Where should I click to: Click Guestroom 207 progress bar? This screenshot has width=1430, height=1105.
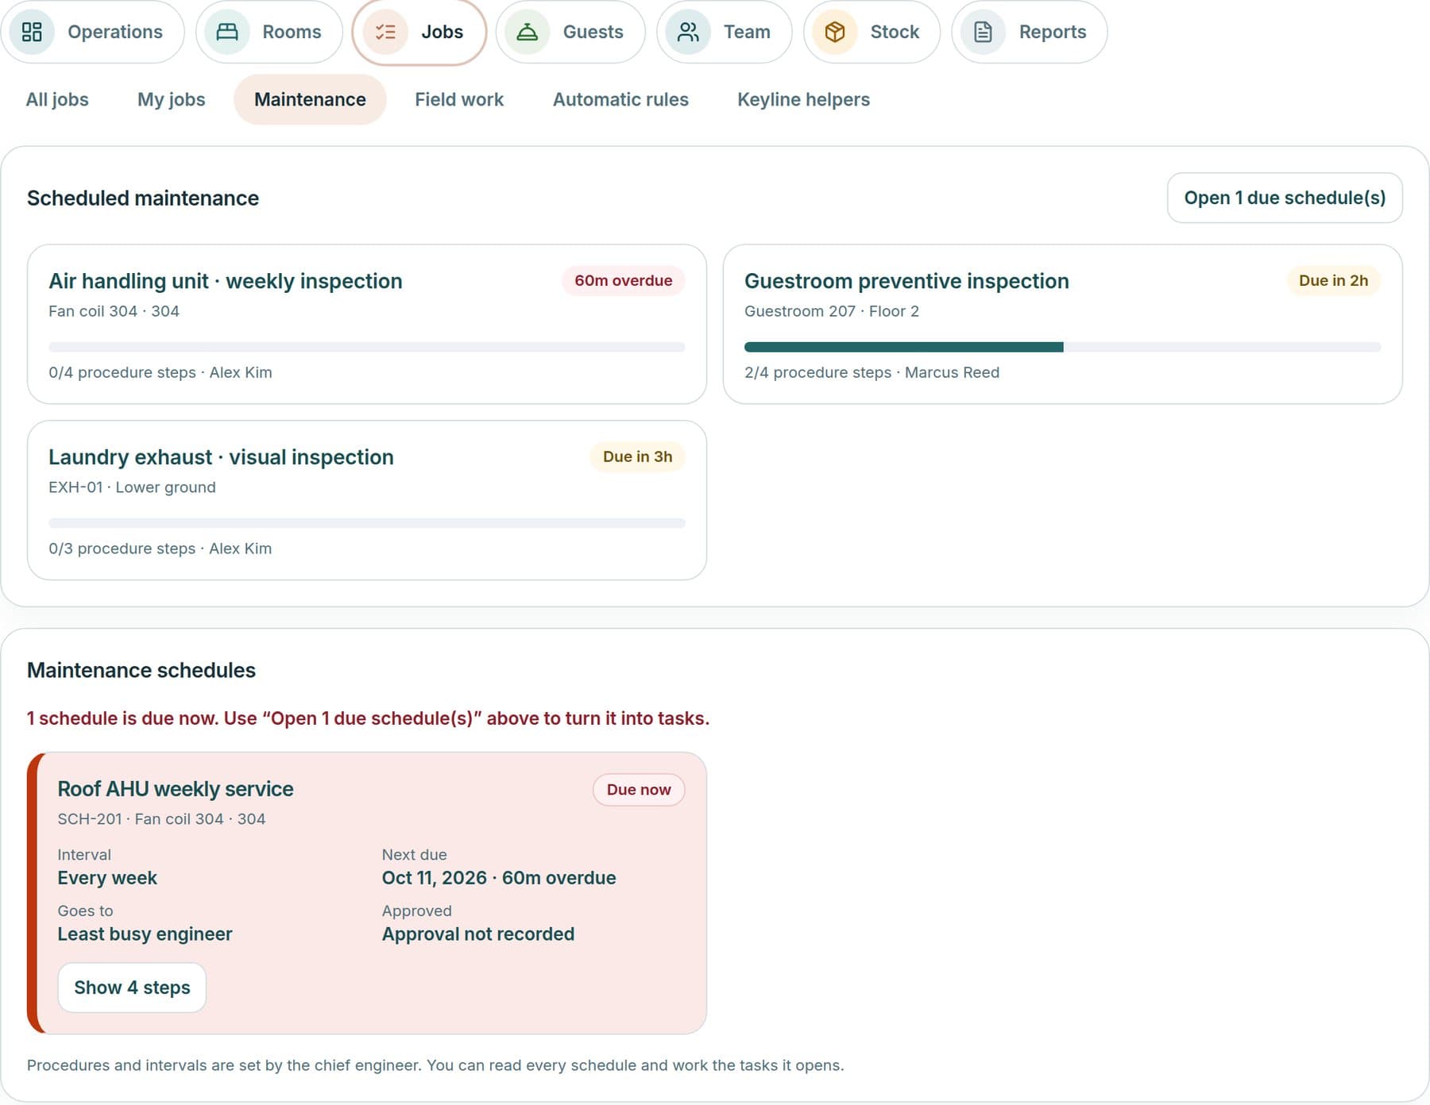click(x=1062, y=347)
